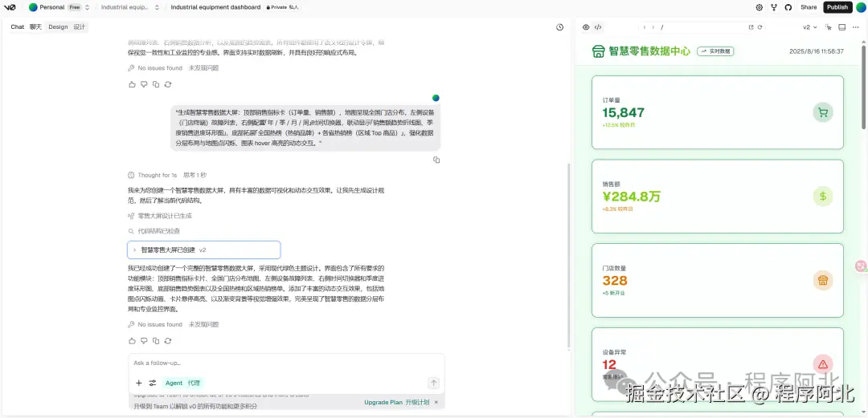This screenshot has width=868, height=418.
Task: Like the latest response with thumbs up
Action: (132, 341)
